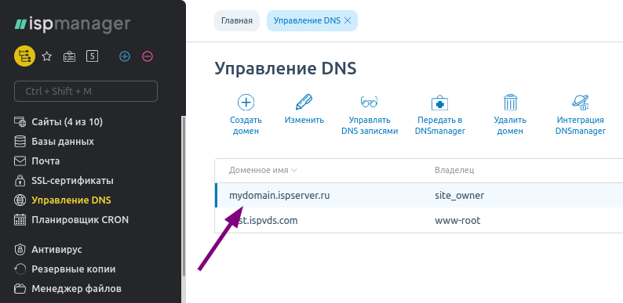Click the icon showing number 5
The height and width of the screenshot is (303, 623).
tap(92, 56)
